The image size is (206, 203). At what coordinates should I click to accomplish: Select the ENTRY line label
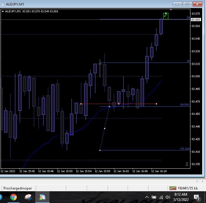185,105
